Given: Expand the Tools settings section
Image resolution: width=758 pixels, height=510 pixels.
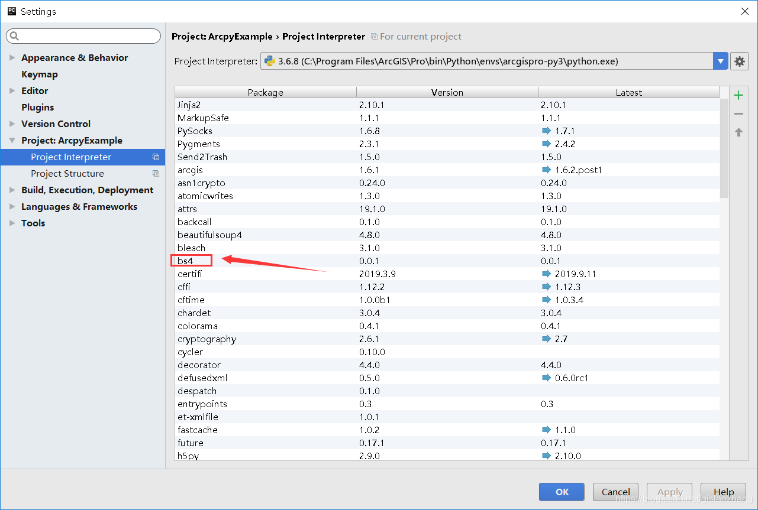Looking at the screenshot, I should point(12,223).
